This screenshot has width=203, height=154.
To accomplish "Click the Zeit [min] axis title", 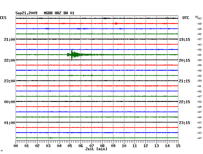I will pyautogui.click(x=96, y=149).
